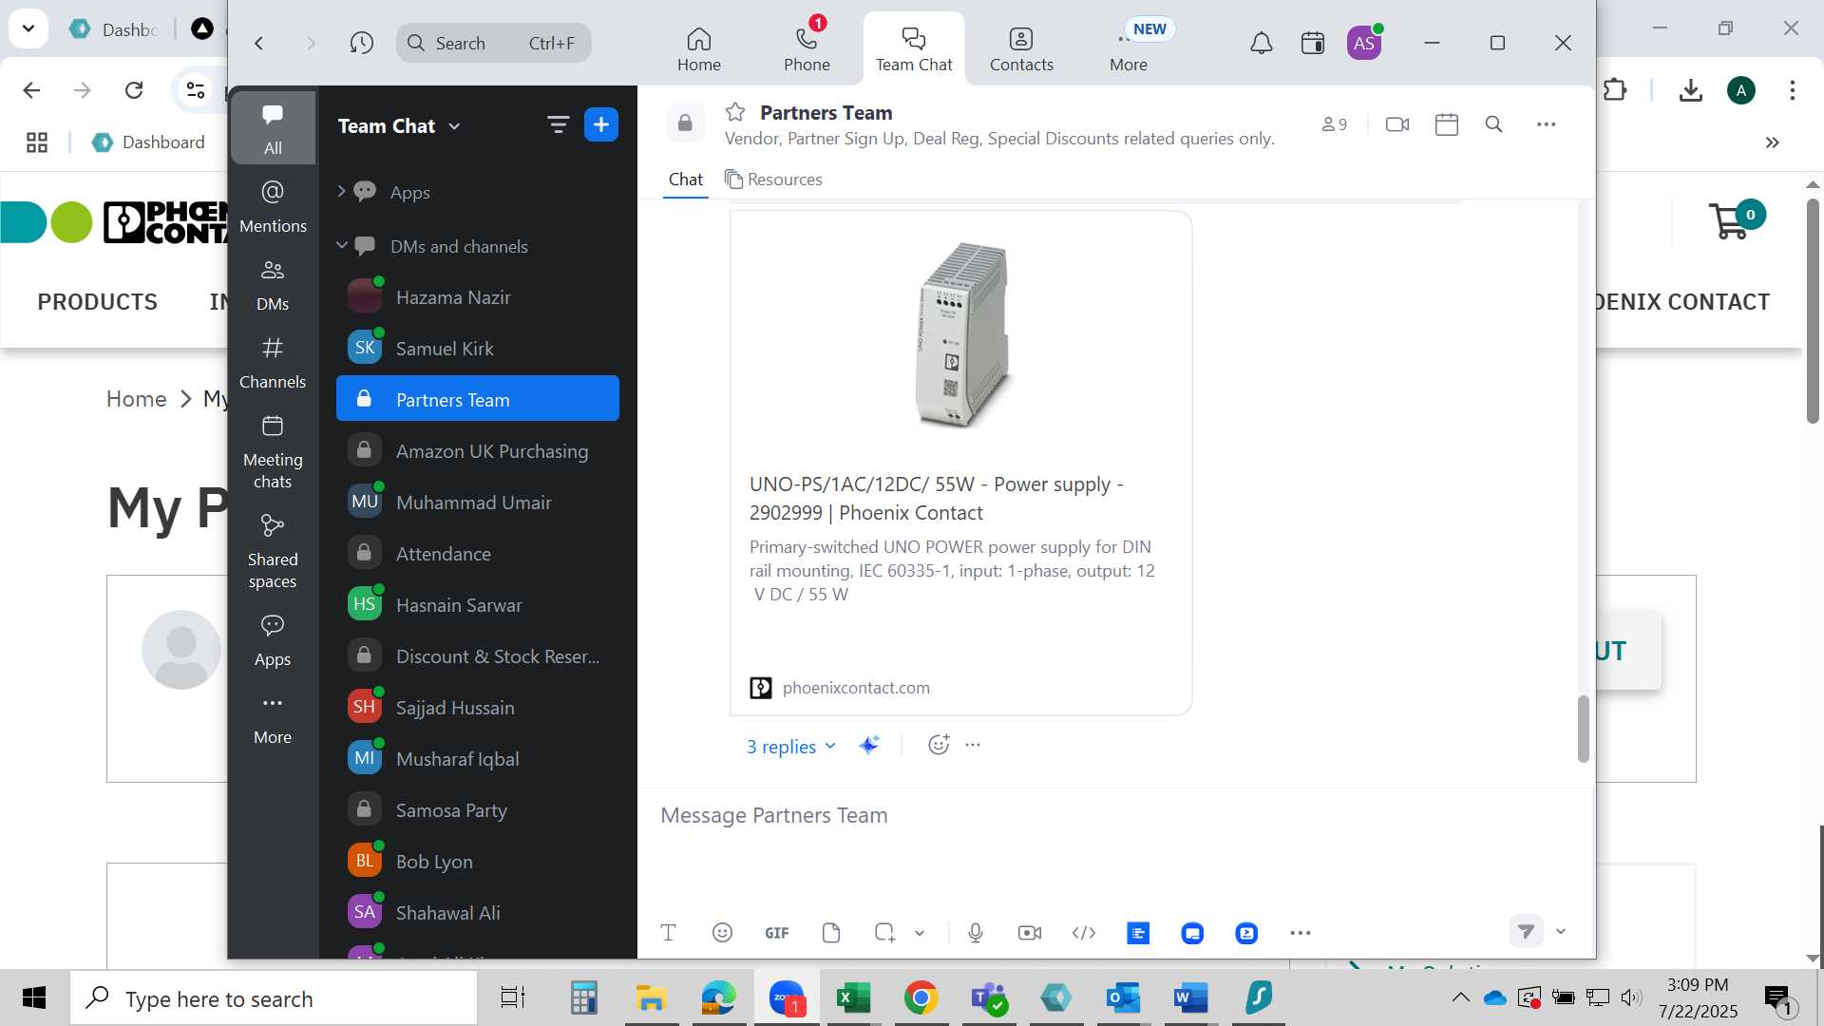Screen dimensions: 1824x1026
Task: Create new chat with plus button
Action: pyautogui.click(x=601, y=124)
